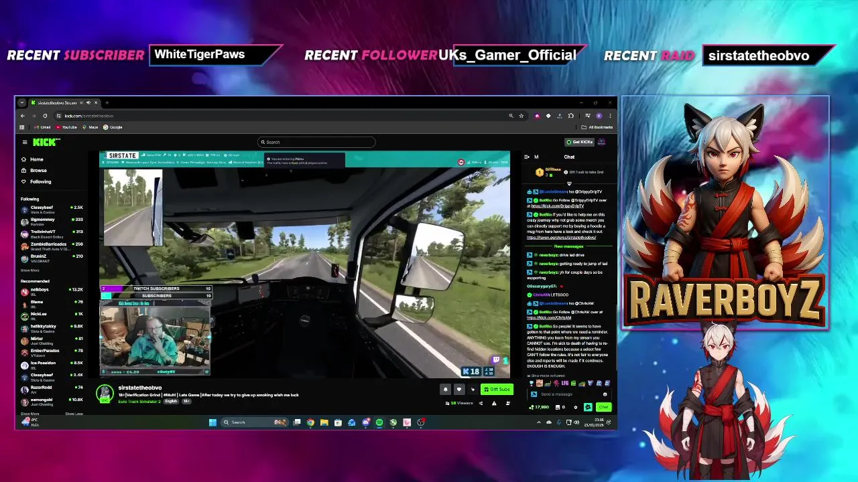Open the Kick hamburger sidebar menu
The image size is (858, 482).
coord(25,142)
